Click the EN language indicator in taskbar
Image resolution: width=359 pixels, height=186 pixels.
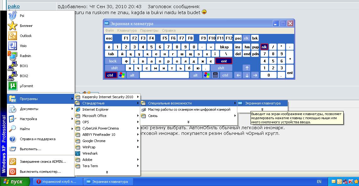click(x=319, y=182)
